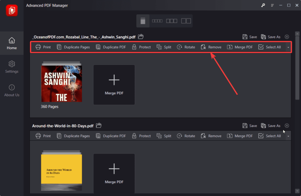Open folder icon next to Around-the-World-in-80-Days.pdf
The width and height of the screenshot is (301, 196).
[99, 126]
